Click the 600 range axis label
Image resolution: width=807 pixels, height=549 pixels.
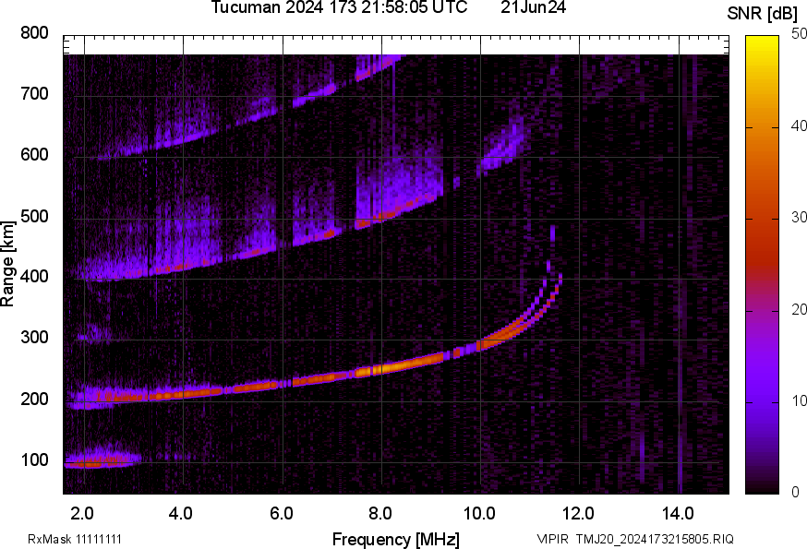click(x=34, y=155)
